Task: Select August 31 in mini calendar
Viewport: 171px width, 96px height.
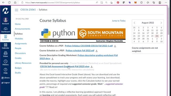Action: click(148, 39)
